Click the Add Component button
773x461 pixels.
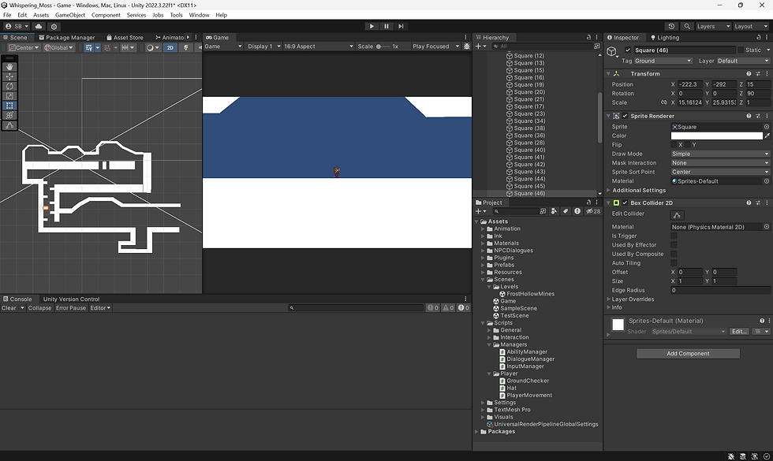(688, 354)
